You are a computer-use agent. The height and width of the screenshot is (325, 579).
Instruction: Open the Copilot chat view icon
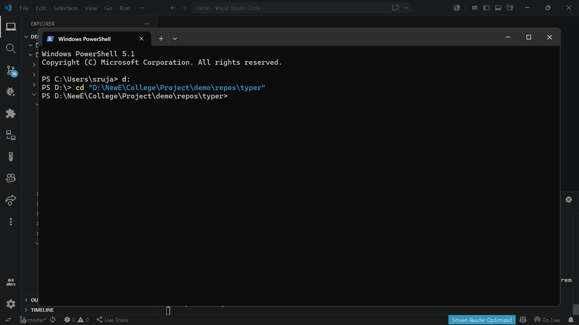(11, 178)
